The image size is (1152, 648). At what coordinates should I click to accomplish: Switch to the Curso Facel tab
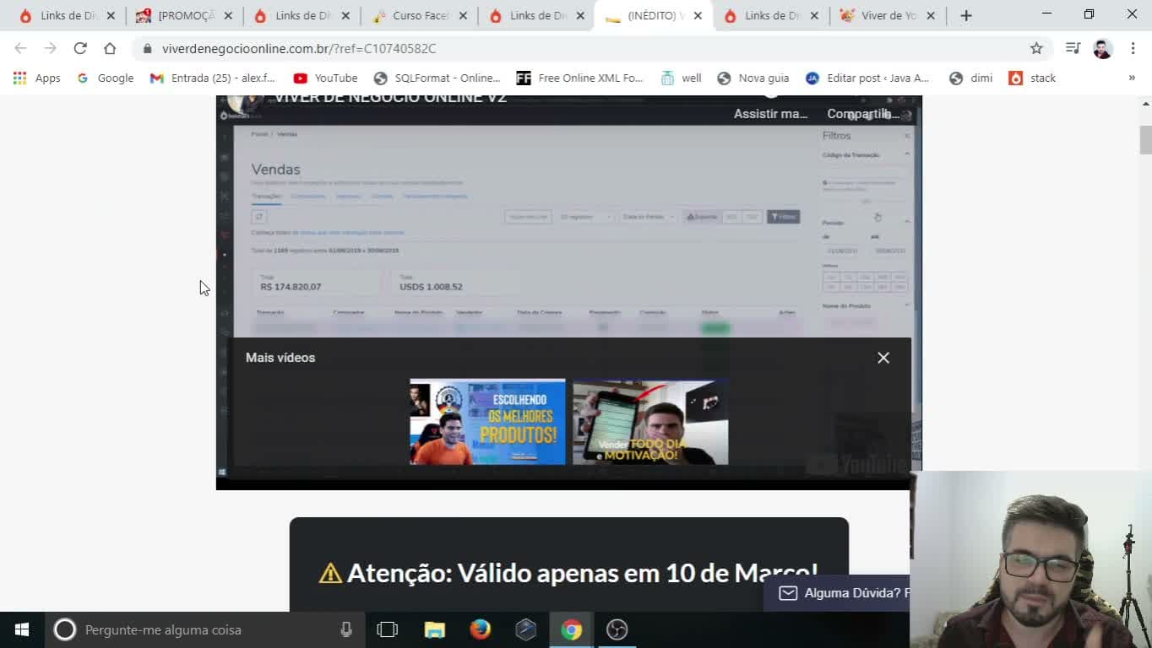tap(420, 15)
